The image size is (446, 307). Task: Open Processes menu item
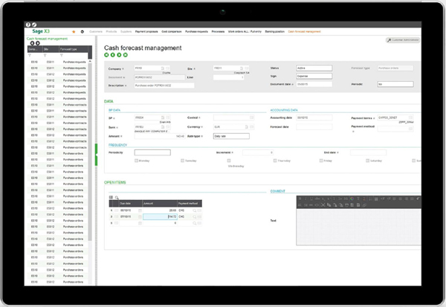tap(218, 31)
